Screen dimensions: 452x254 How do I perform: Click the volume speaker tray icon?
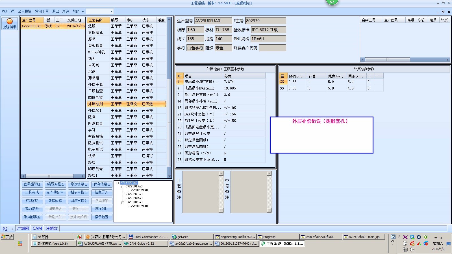pos(412,249)
